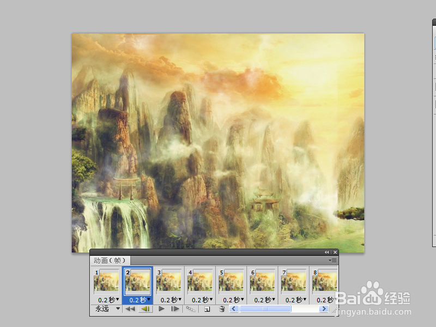Viewport: 436px width, 327px height.
Task: Delete the selected frame with trash icon
Action: [x=222, y=309]
